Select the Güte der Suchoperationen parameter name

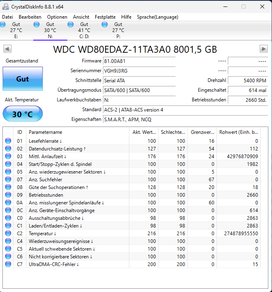[58, 187]
